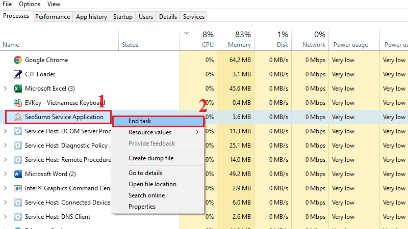Choose End task from context menu

pyautogui.click(x=158, y=121)
